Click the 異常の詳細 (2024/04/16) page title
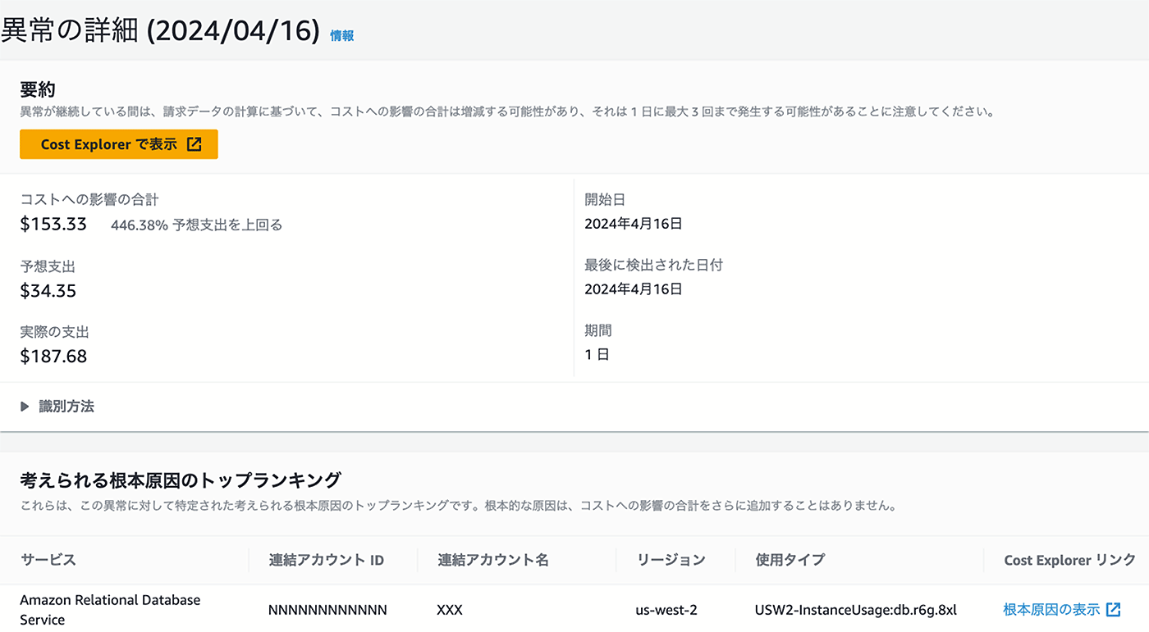Viewport: 1149px width, 632px height. [x=160, y=30]
